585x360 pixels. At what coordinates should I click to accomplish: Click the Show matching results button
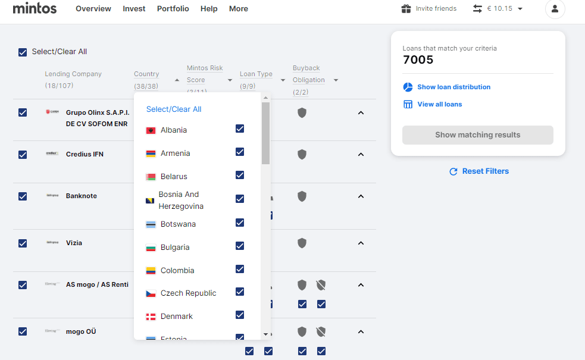coord(477,135)
